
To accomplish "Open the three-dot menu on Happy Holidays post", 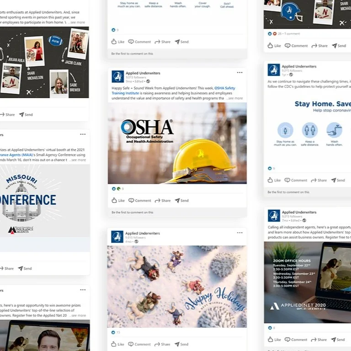I will (239, 233).
